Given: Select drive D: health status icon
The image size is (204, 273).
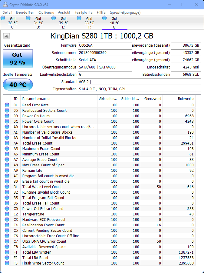Looking at the screenshot, I should (28, 18).
